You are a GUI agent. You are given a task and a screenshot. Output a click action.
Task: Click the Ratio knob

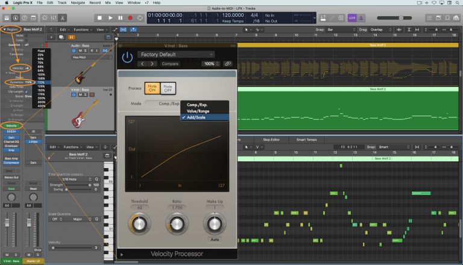pyautogui.click(x=177, y=224)
